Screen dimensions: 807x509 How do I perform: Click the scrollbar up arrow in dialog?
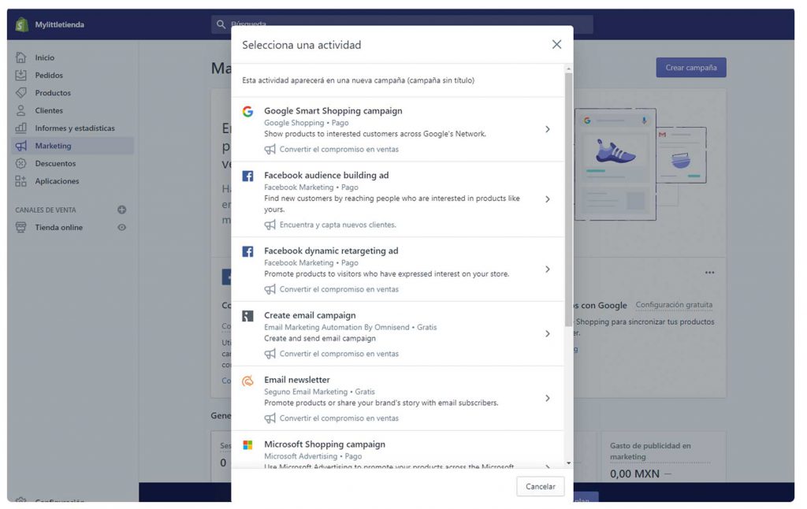point(568,69)
